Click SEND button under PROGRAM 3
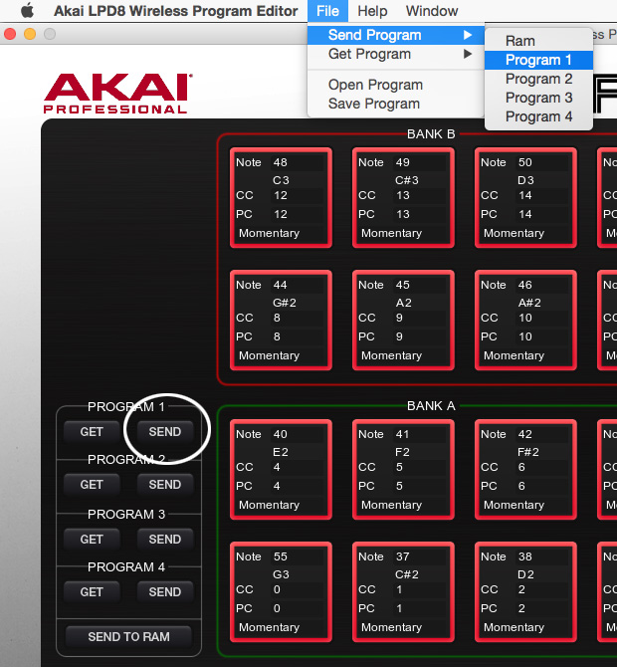The height and width of the screenshot is (667, 617). (165, 540)
